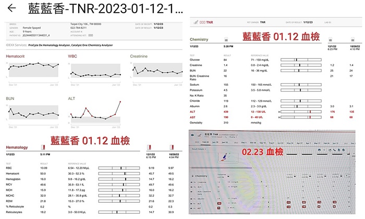The width and height of the screenshot is (365, 219).
Task: Click the MCHC row label
Action: [x=10, y=195]
